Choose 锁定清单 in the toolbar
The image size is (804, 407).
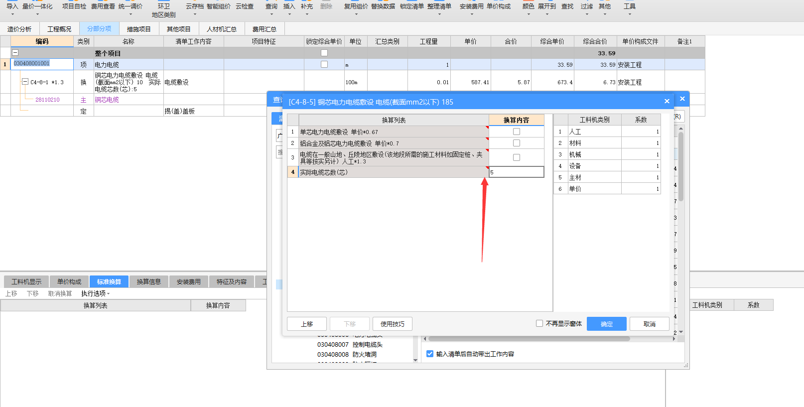[x=412, y=6]
